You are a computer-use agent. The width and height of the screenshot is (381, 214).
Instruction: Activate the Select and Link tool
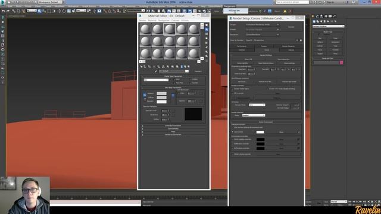coord(14,11)
